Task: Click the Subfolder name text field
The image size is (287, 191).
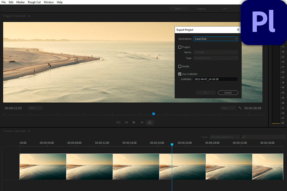Action: pos(215,79)
